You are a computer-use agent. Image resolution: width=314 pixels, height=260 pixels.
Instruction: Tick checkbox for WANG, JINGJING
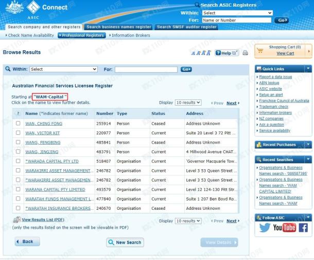coord(18,151)
